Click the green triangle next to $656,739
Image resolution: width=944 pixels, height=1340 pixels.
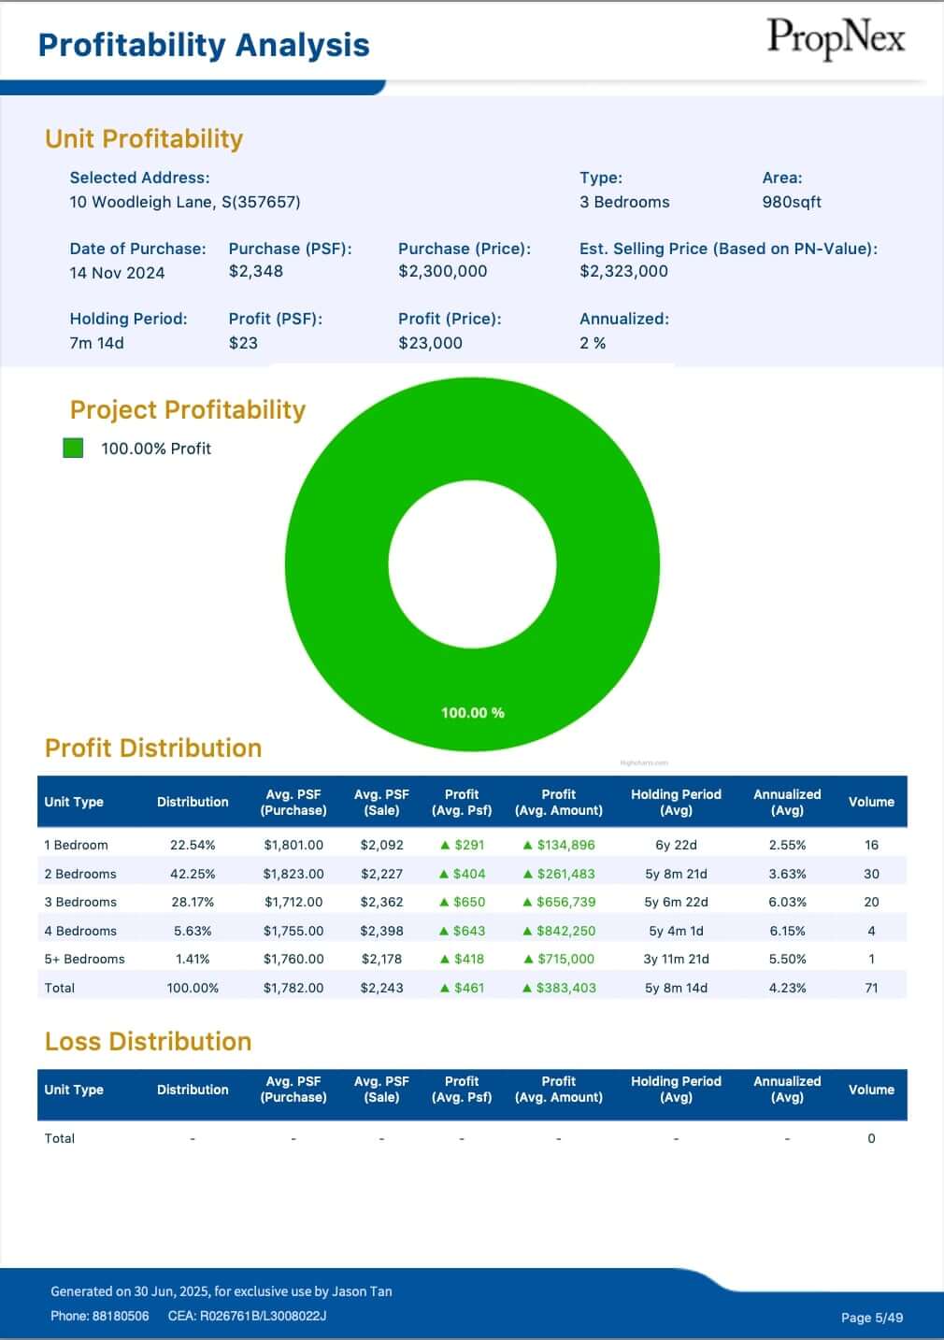528,902
